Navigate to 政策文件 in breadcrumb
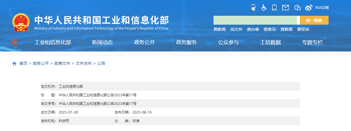This screenshot has width=351, height=131. coord(62,63)
